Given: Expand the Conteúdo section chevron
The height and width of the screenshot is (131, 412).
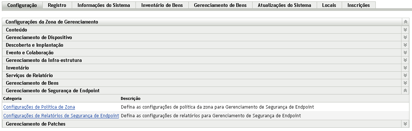Looking at the screenshot, I should pyautogui.click(x=405, y=30).
